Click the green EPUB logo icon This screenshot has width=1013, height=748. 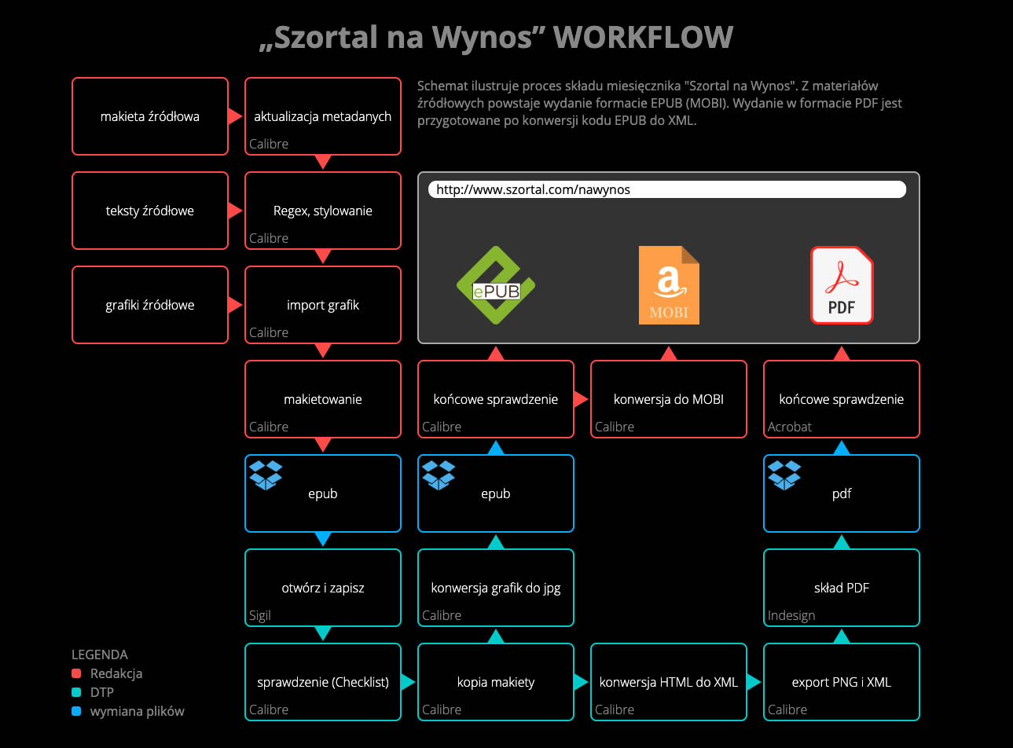click(496, 285)
